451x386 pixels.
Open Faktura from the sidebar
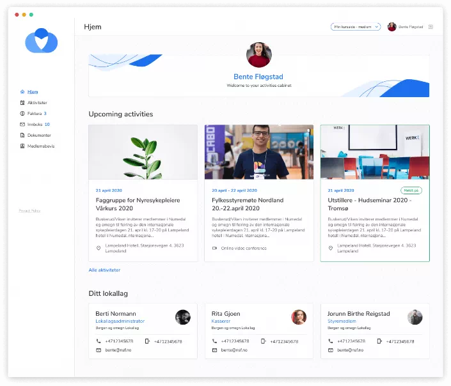[x=35, y=114]
